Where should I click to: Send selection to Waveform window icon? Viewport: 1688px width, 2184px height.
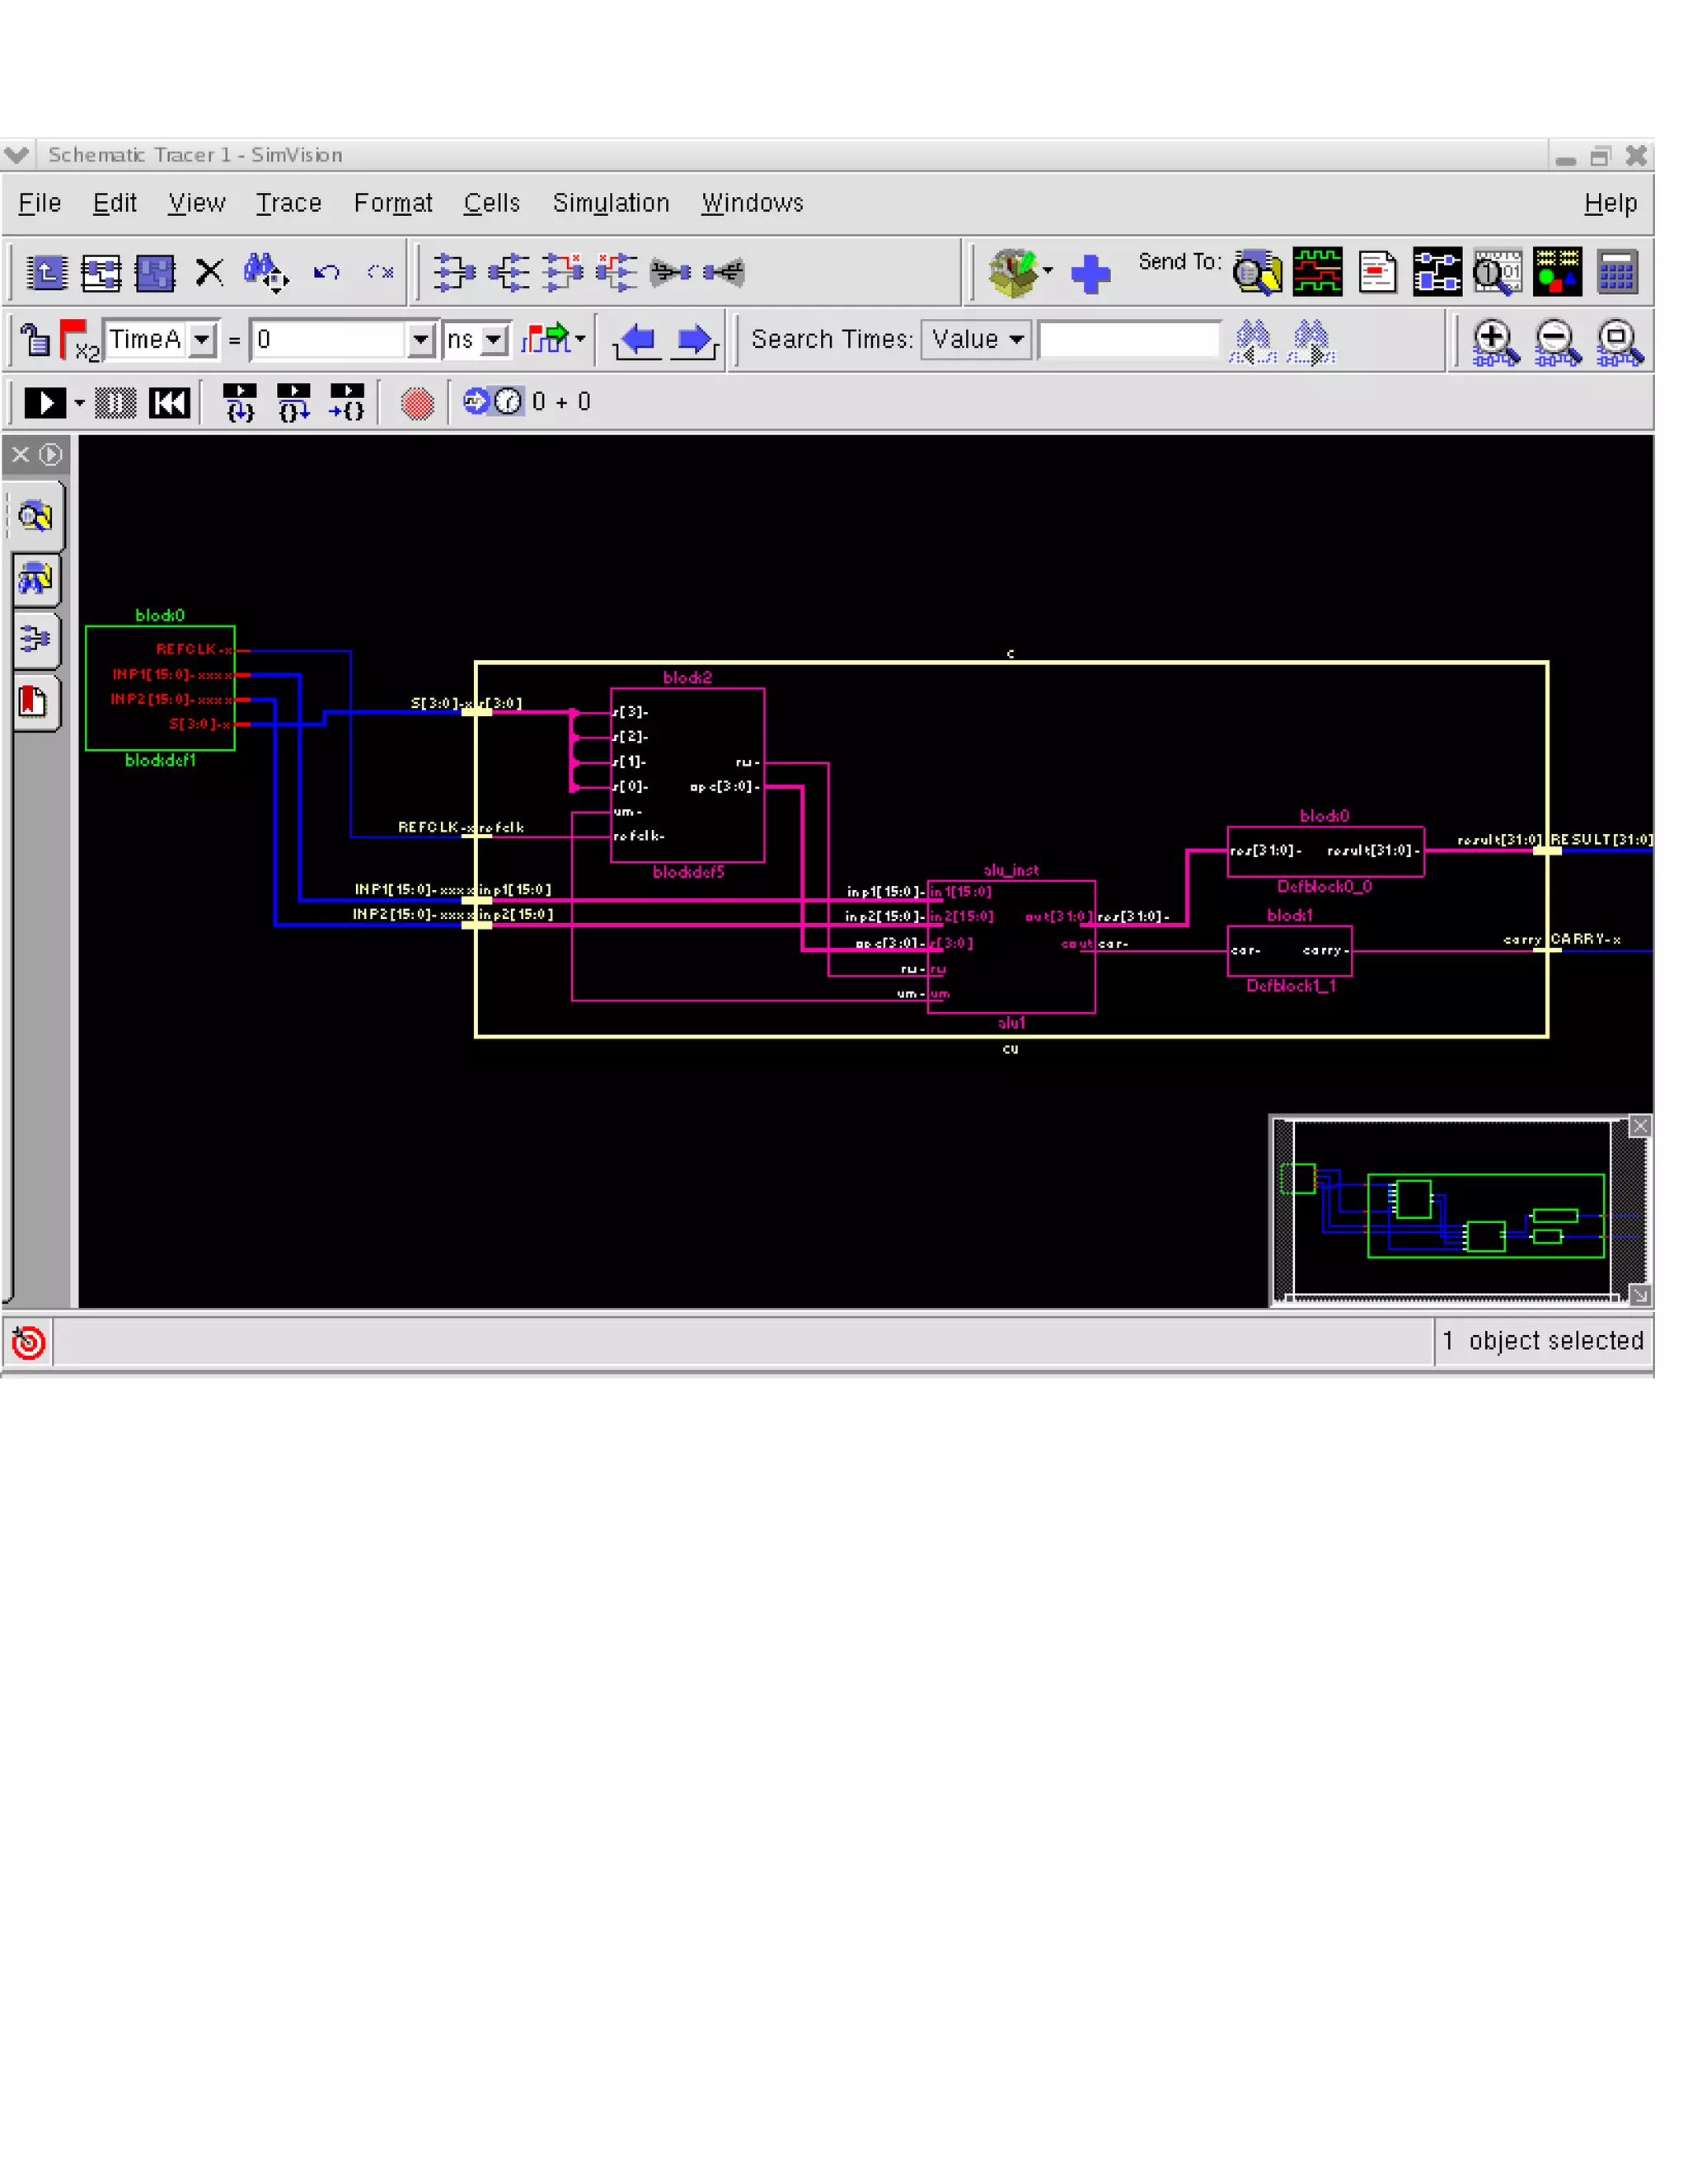[x=1318, y=272]
